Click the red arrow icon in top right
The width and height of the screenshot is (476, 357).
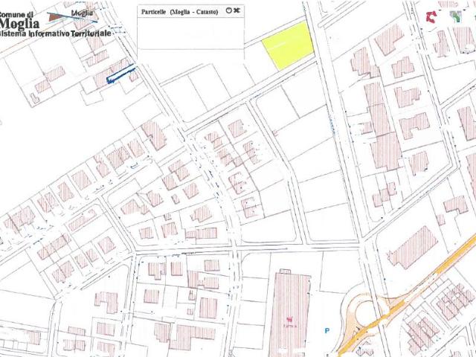(x=431, y=16)
